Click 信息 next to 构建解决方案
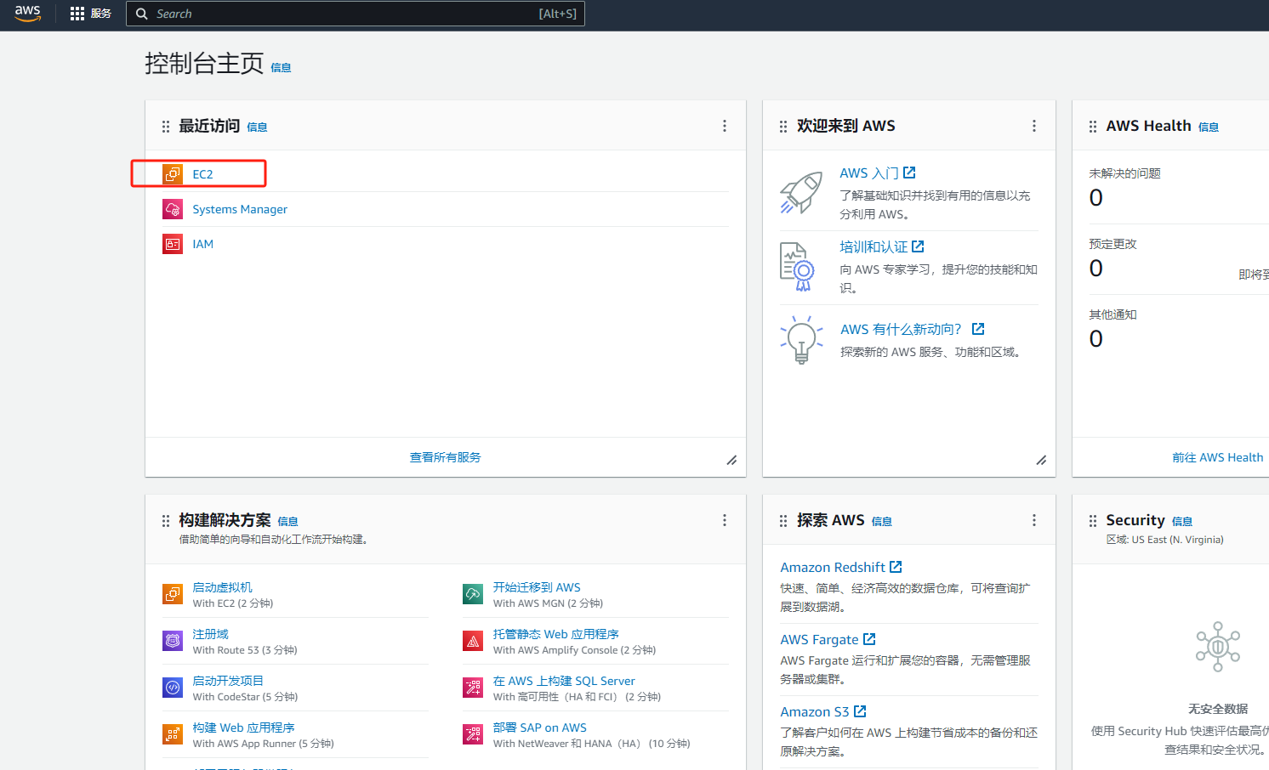This screenshot has width=1269, height=770. (x=287, y=522)
